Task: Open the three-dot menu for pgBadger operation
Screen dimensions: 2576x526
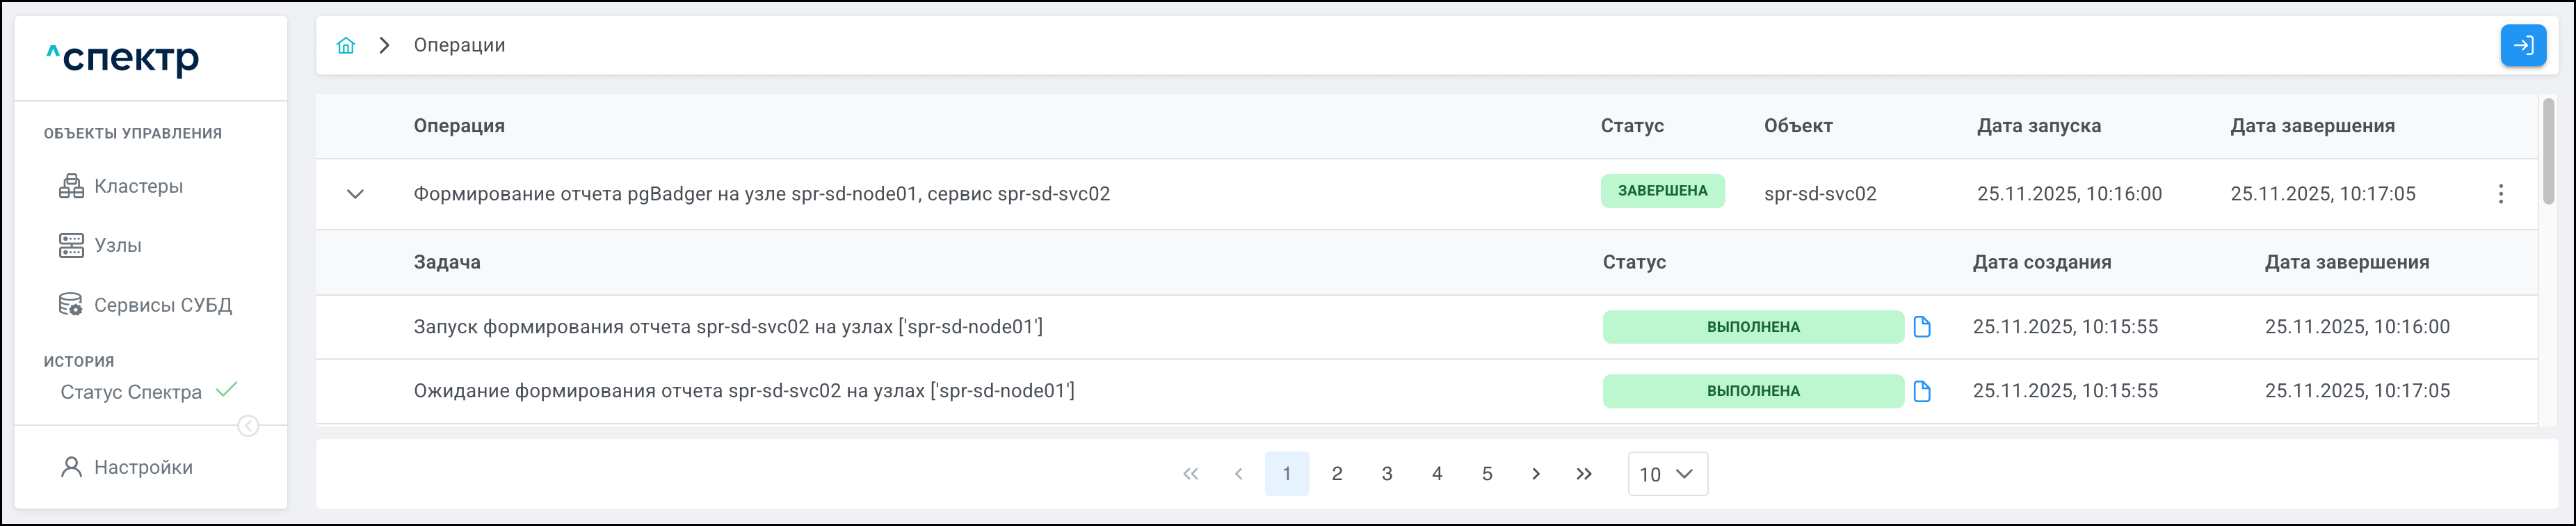Action: [x=2501, y=194]
